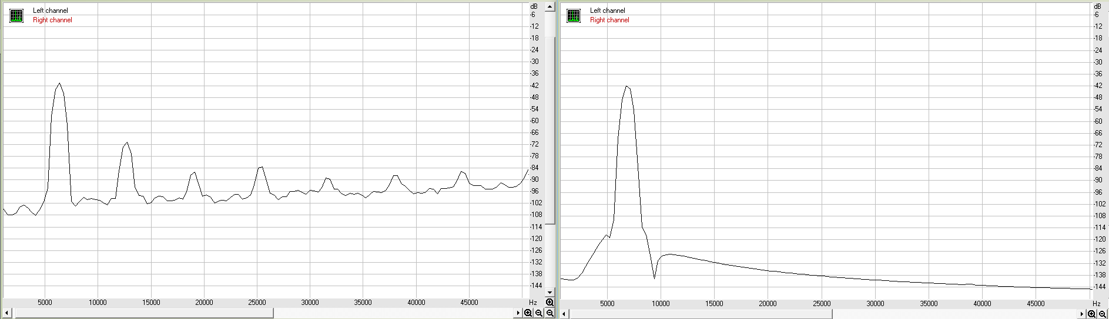Click 'Right channel' legend in right graph

tap(609, 20)
